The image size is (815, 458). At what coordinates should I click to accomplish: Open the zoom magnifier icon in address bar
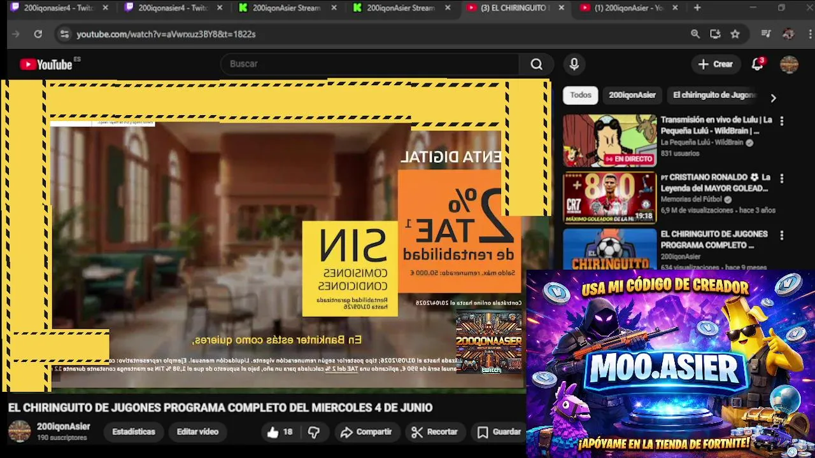coord(695,34)
